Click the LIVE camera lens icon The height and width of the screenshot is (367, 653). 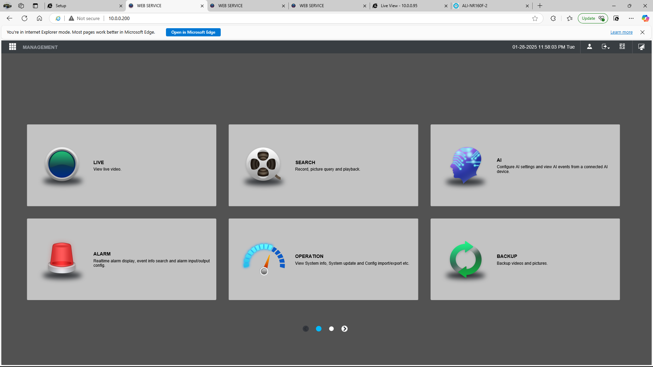pyautogui.click(x=62, y=164)
